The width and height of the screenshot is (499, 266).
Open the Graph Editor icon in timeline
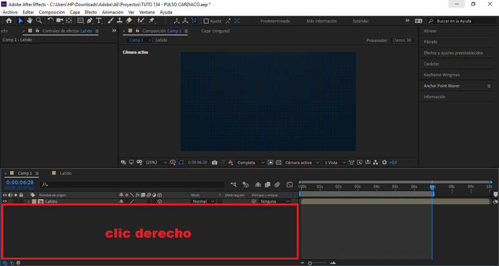[289, 184]
